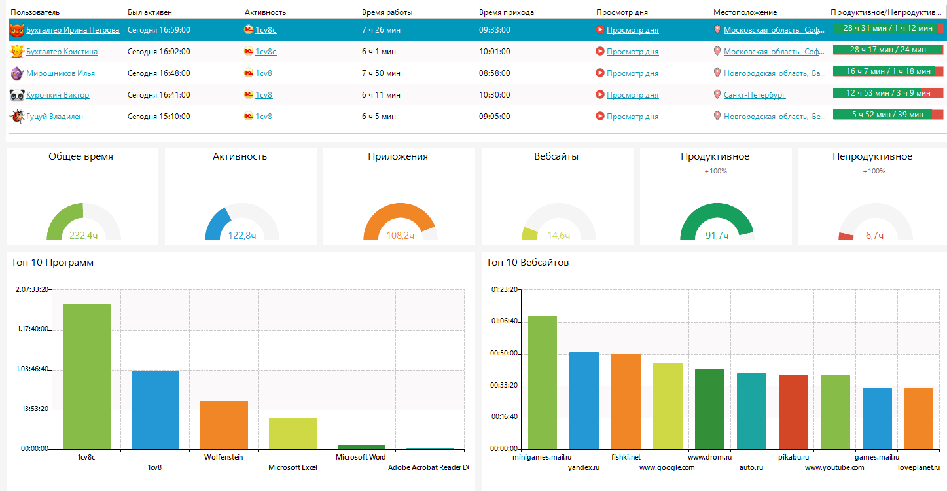This screenshot has width=947, height=491.
Task: Sort table by Время работы column header
Action: (x=387, y=12)
